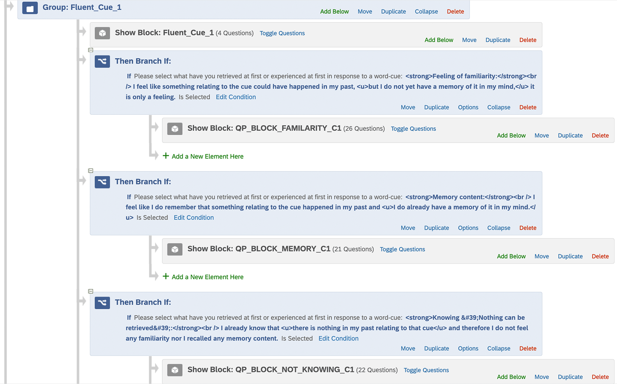Image resolution: width=617 pixels, height=384 pixels.
Task: Duplicate QP_BLOCK_FAMILARITY_C1 block
Action: (x=570, y=136)
